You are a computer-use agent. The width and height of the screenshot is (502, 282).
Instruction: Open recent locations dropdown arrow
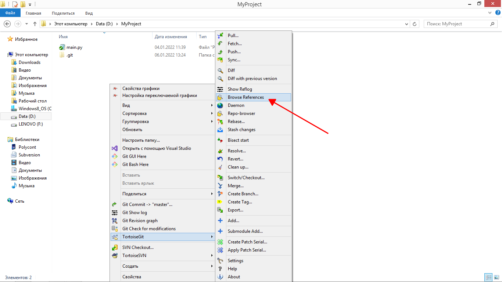click(26, 24)
